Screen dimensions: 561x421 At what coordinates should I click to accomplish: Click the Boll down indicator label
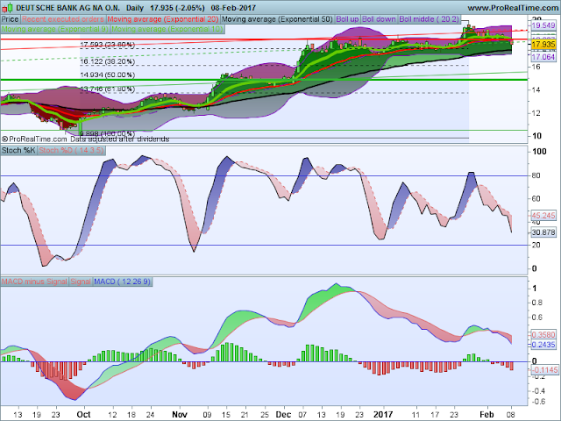[379, 19]
